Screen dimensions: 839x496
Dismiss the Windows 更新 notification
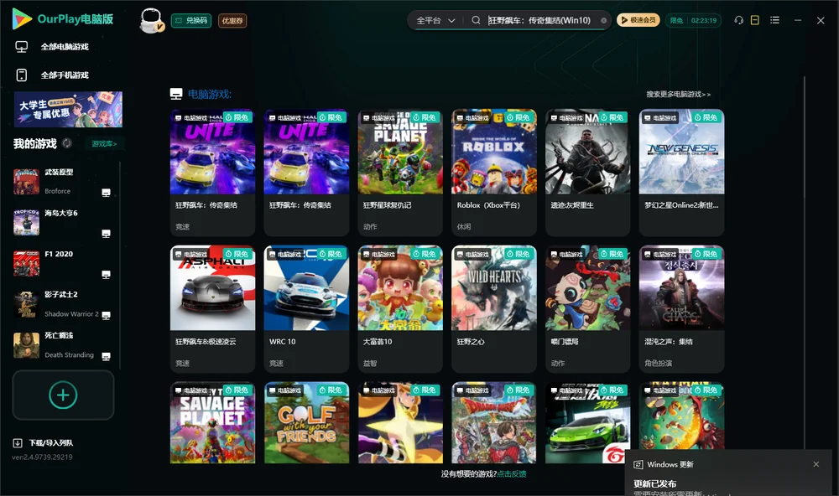(x=816, y=464)
